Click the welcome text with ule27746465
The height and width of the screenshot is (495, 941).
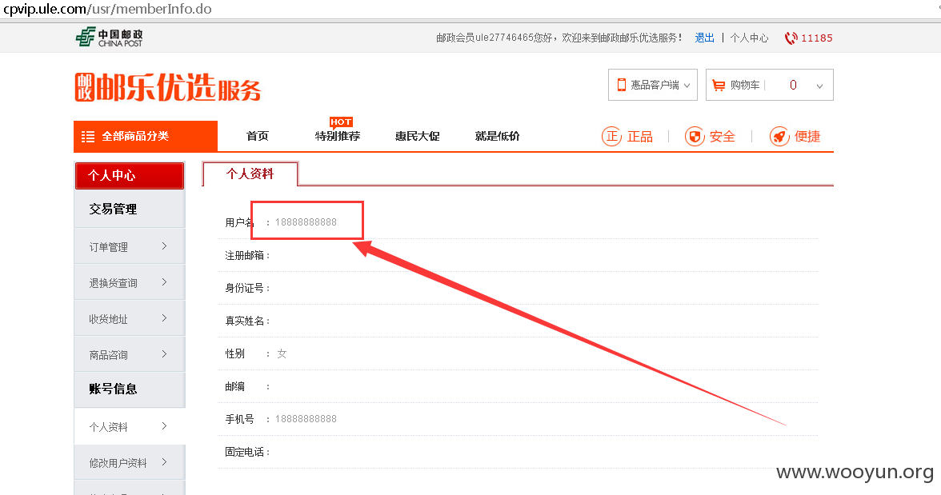pos(559,38)
